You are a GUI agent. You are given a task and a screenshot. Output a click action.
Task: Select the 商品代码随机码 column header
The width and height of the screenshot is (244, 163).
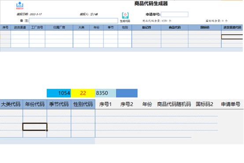point(174,104)
